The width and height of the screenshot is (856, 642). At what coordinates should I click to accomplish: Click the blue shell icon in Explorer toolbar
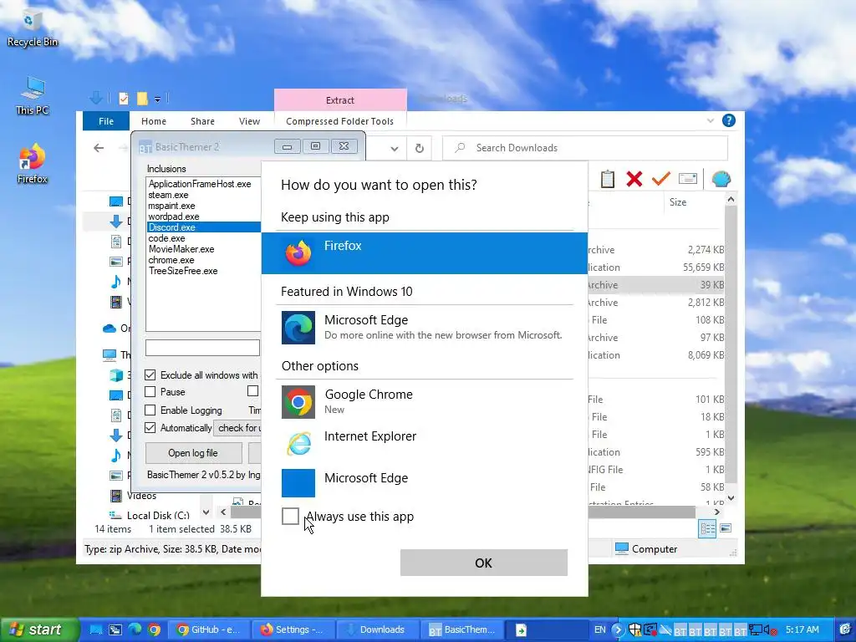[721, 179]
